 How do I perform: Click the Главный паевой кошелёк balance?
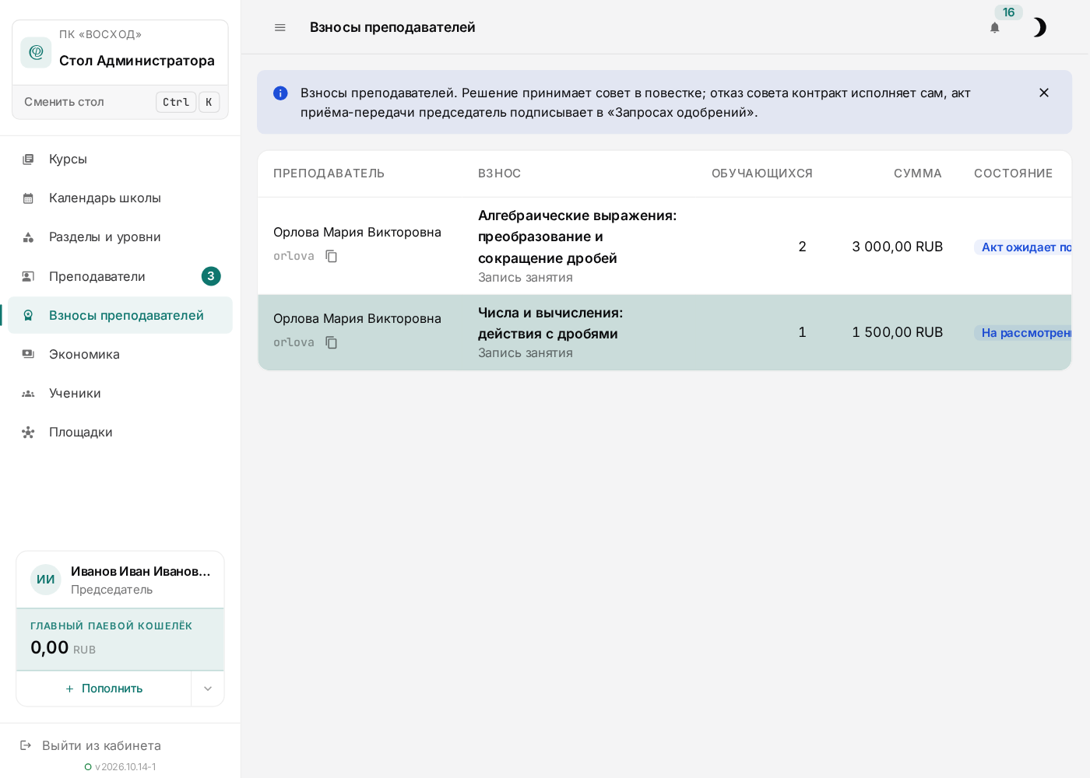point(120,640)
